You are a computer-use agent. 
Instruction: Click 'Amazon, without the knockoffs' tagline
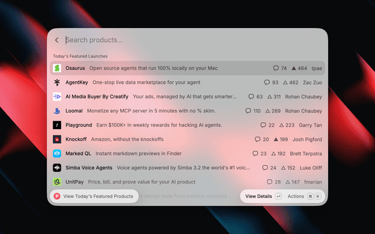pyautogui.click(x=127, y=139)
